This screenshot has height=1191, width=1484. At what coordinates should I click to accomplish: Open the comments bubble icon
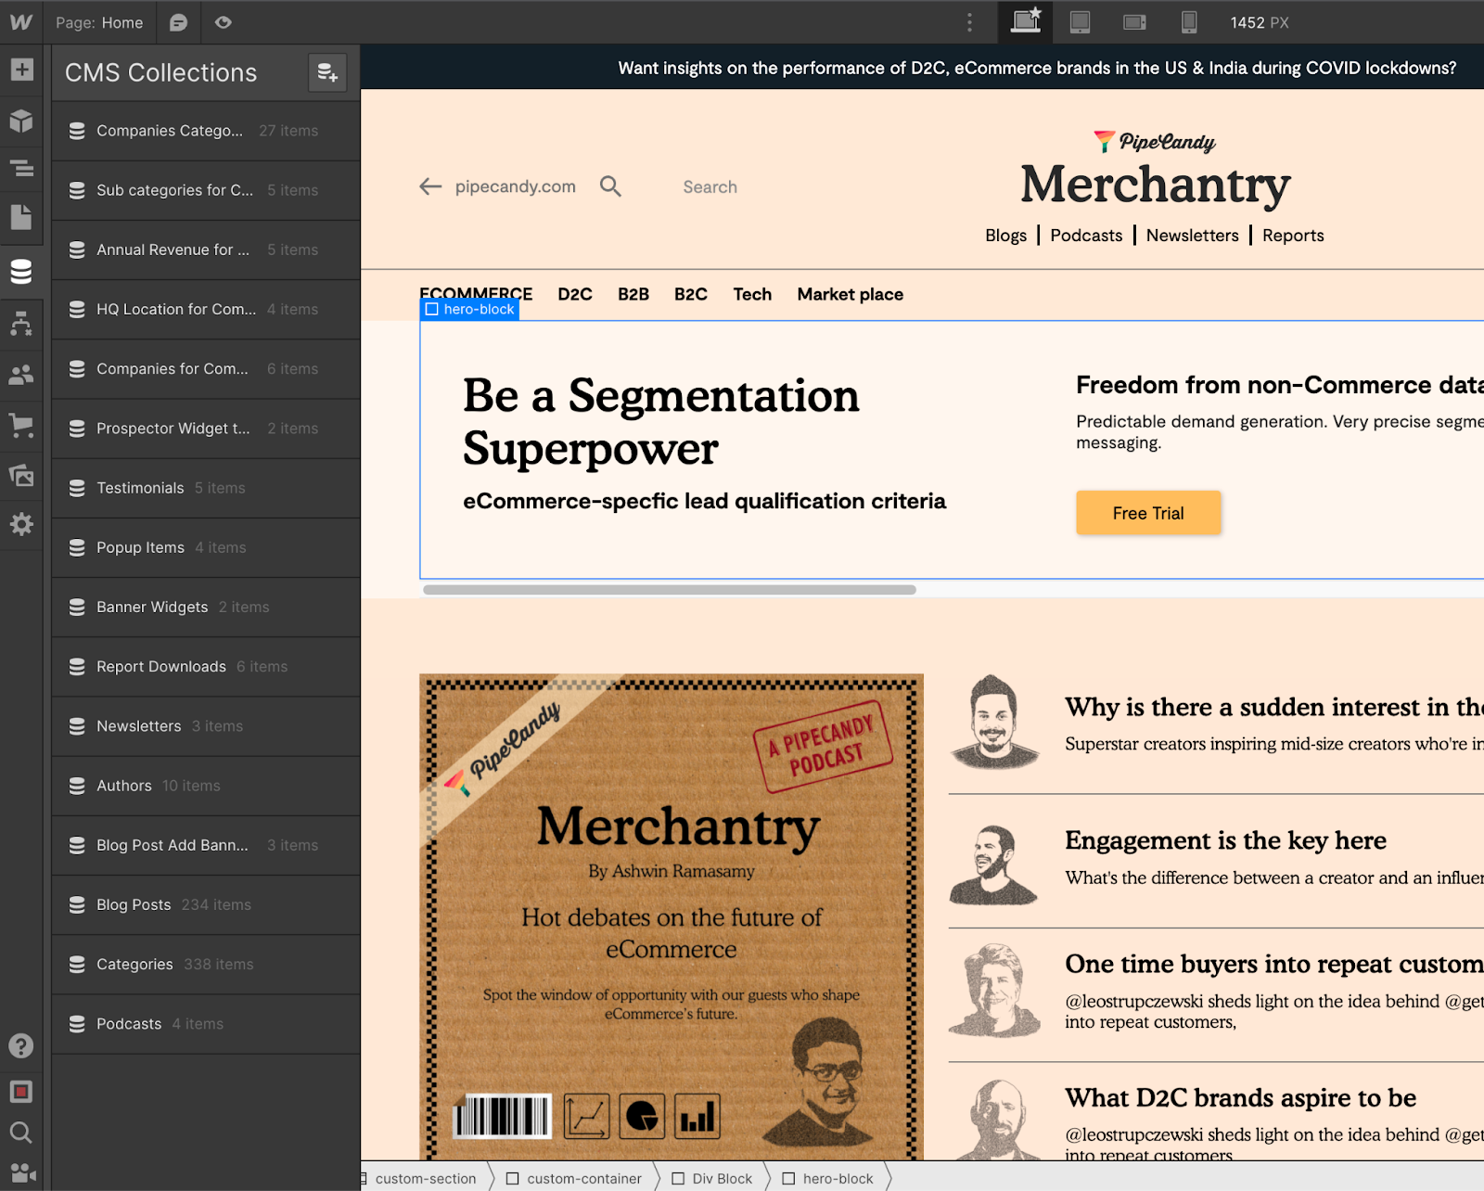(178, 22)
